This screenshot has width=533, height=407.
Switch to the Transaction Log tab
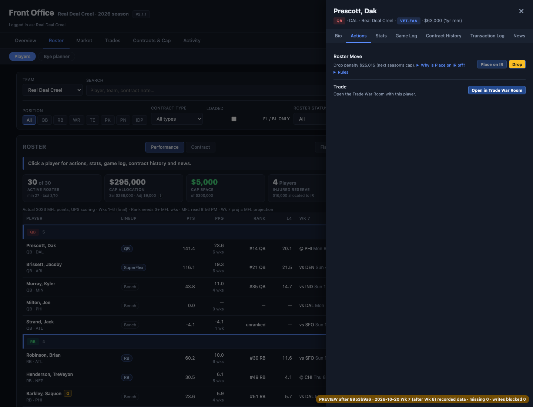click(487, 36)
